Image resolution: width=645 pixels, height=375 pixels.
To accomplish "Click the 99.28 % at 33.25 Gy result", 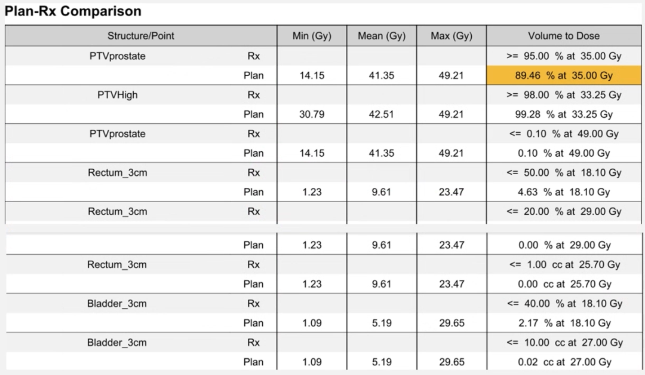I will 564,114.
